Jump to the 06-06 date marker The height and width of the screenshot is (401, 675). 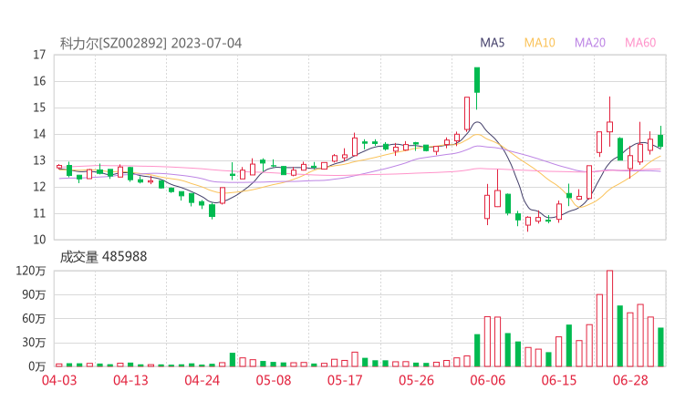click(488, 380)
